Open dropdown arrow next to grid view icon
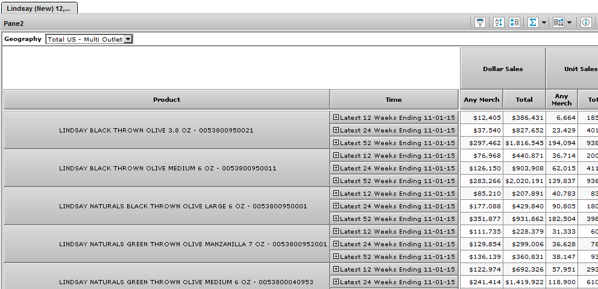Screen dimensions: 598x289 pyautogui.click(x=570, y=22)
